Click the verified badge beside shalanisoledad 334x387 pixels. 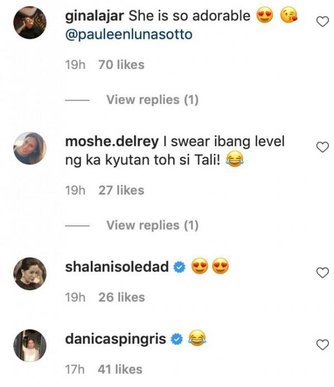tap(179, 267)
